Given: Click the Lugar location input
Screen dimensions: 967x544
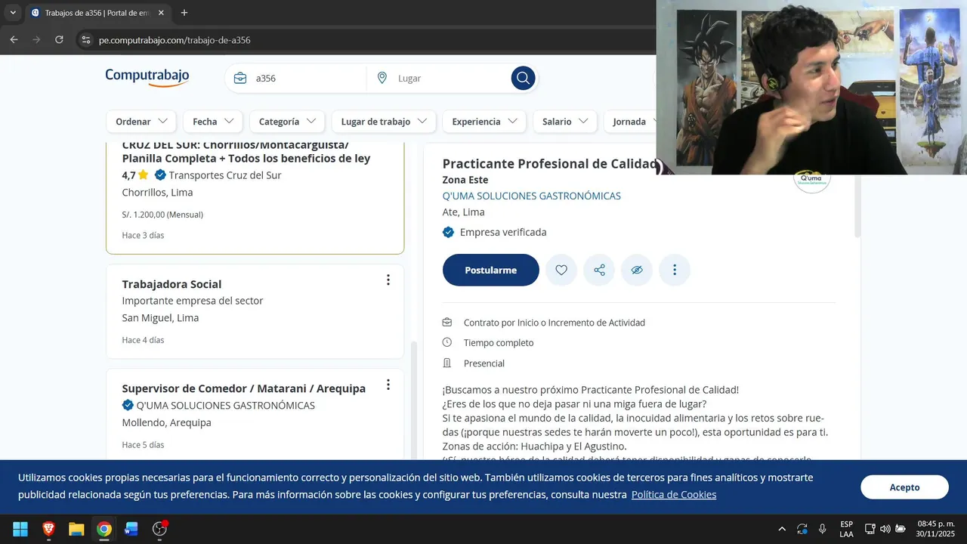Looking at the screenshot, I should 450,78.
